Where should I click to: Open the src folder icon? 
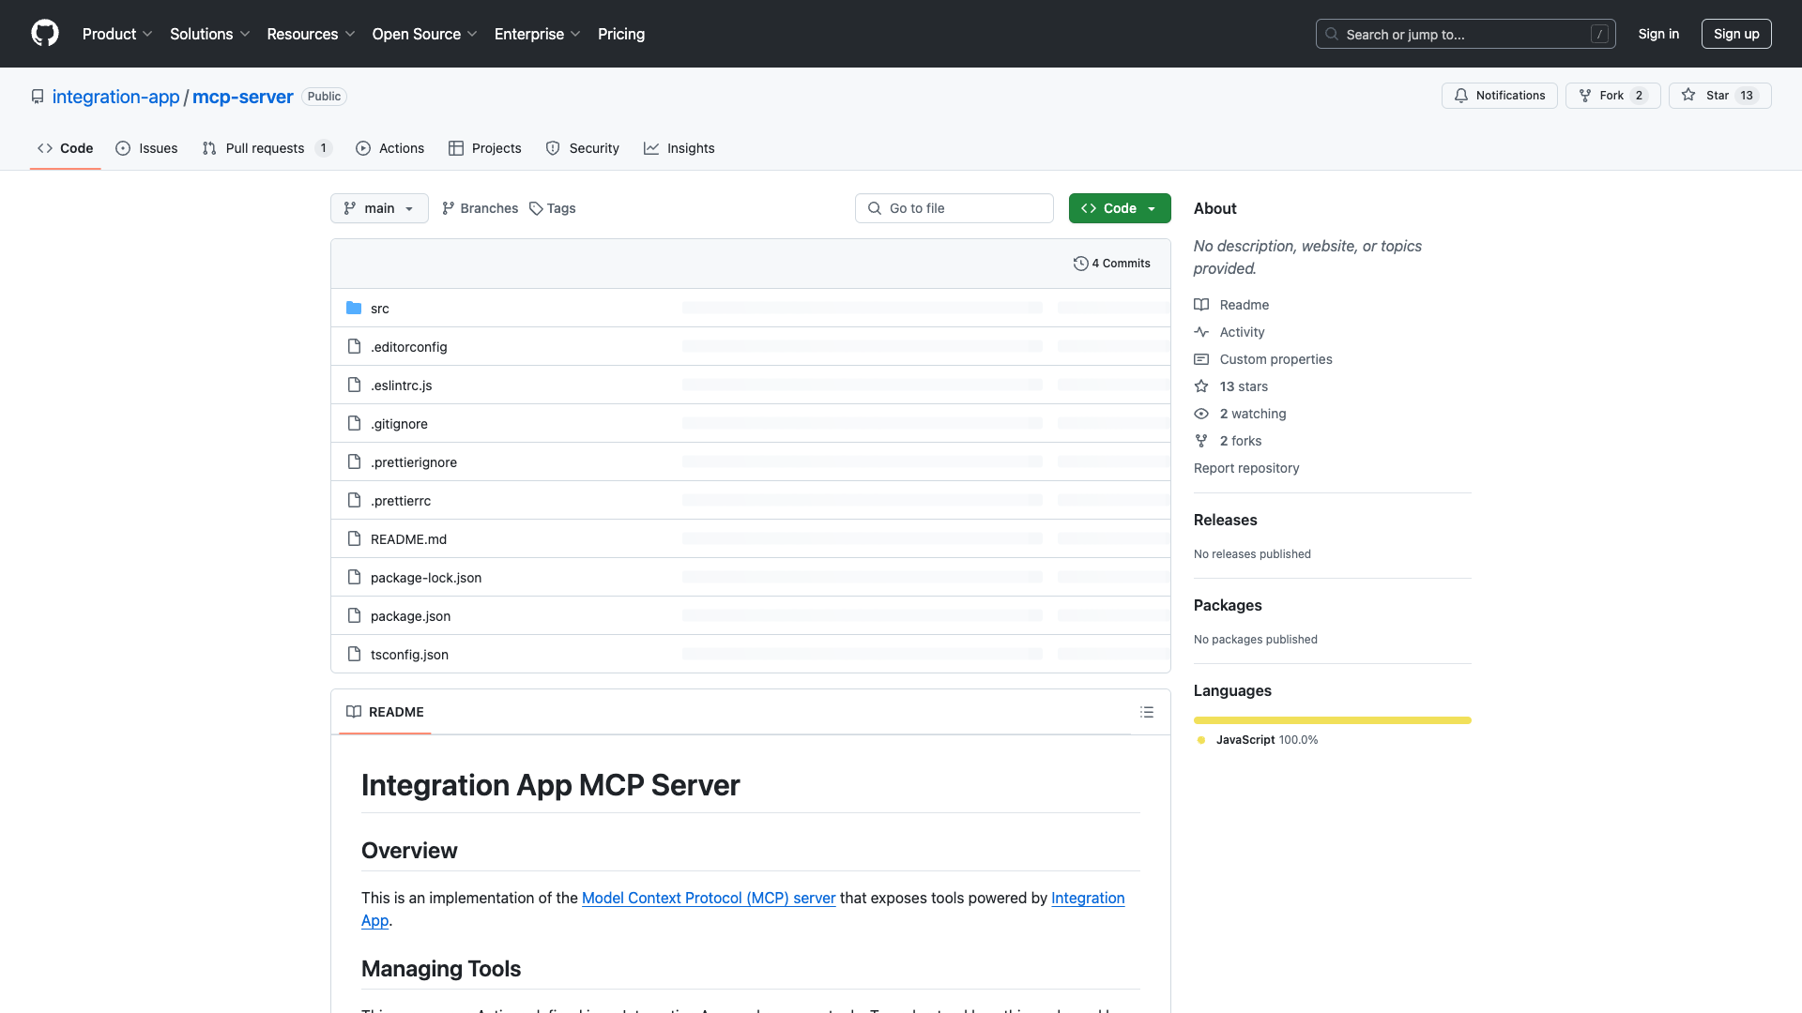coord(354,308)
